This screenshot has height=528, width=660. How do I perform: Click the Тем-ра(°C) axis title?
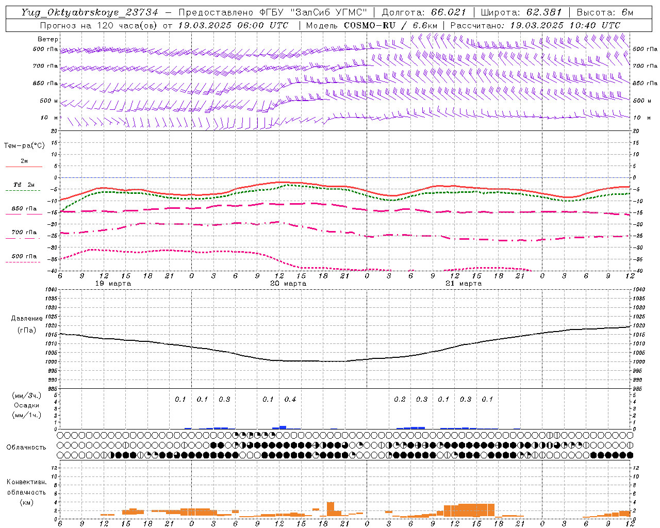click(x=25, y=146)
